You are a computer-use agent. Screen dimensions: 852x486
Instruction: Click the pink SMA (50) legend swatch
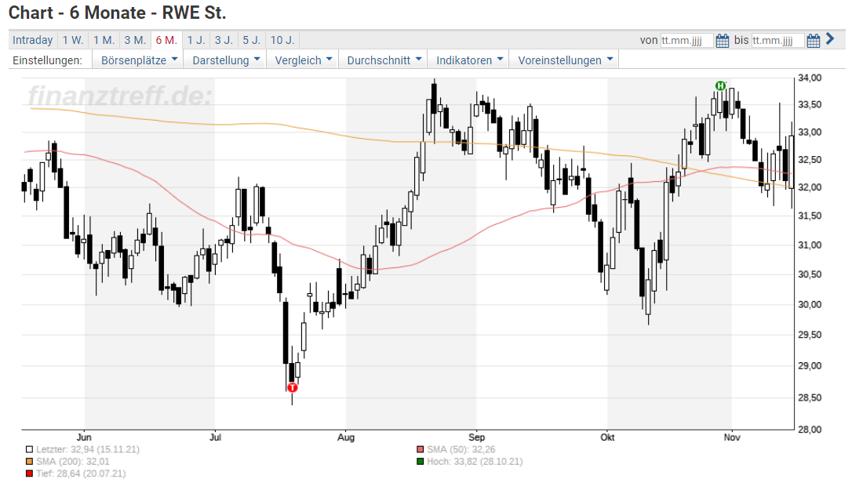click(420, 450)
